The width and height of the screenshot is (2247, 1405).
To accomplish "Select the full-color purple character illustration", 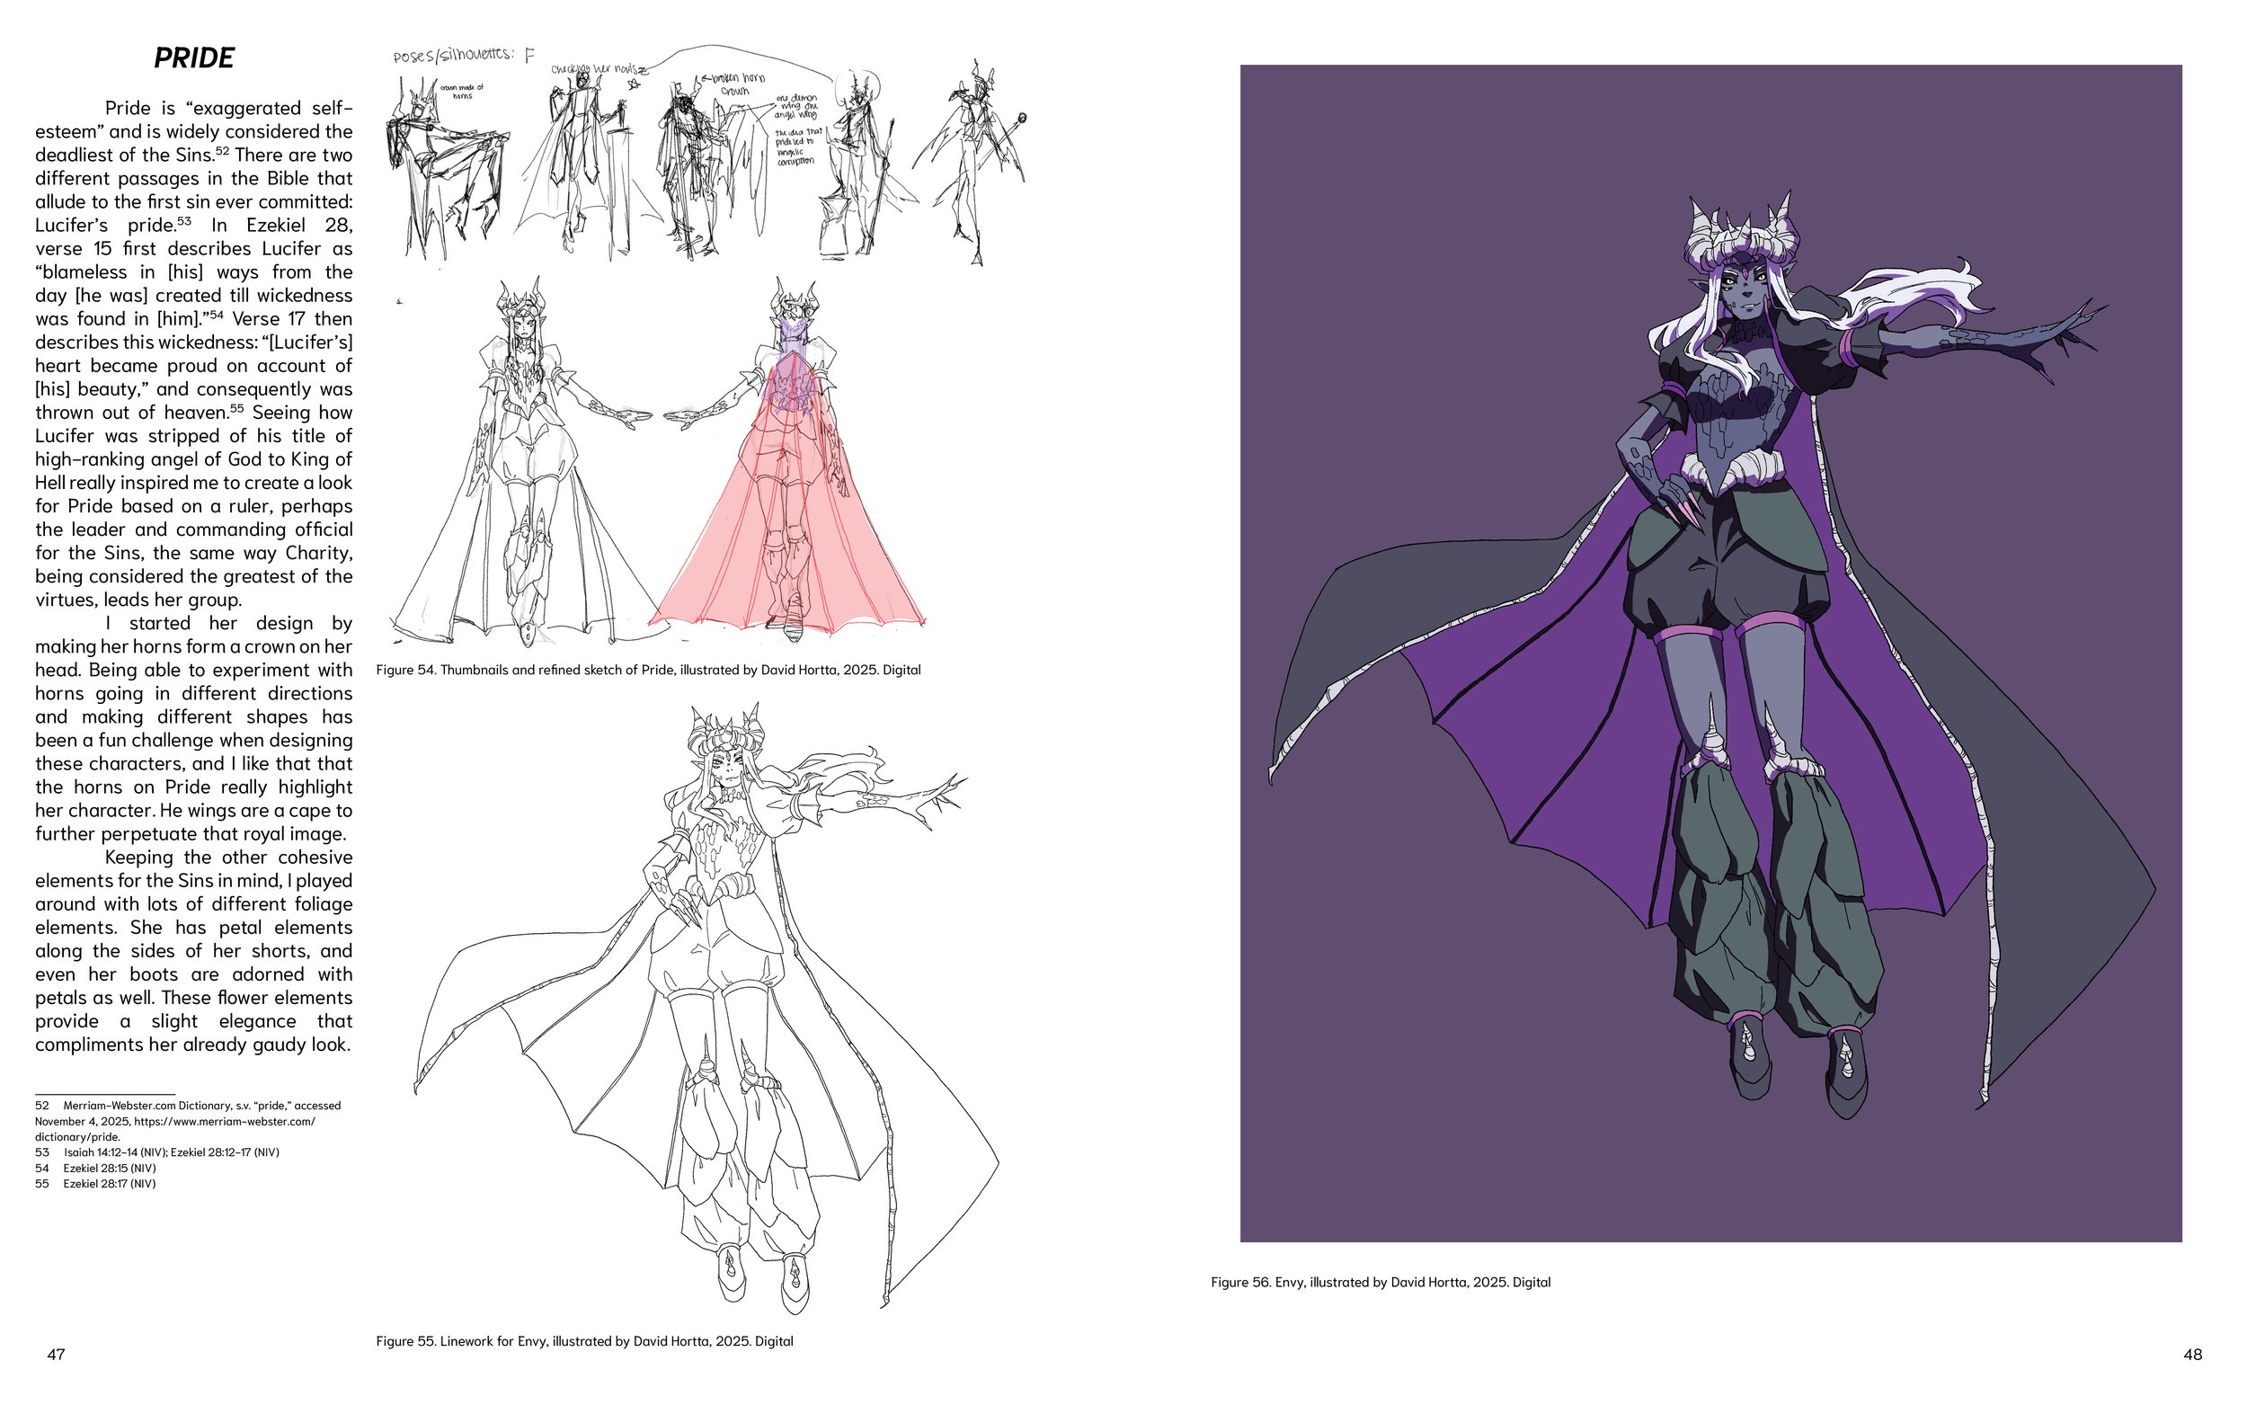I will click(1710, 653).
